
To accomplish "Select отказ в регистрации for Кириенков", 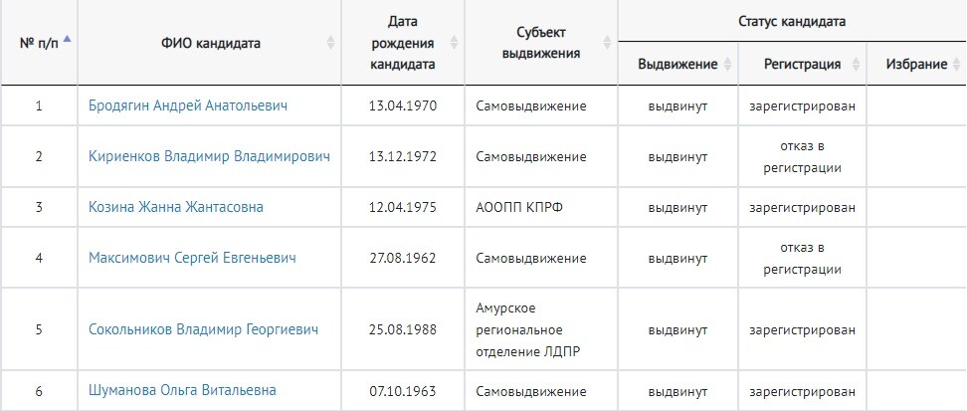I will click(802, 157).
